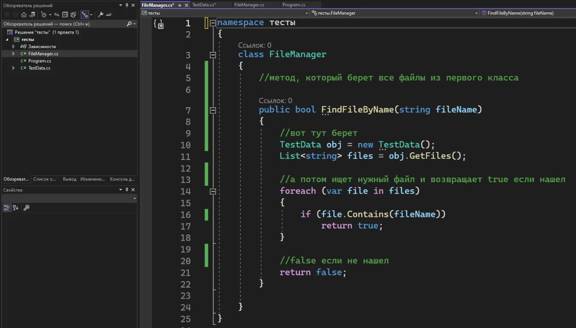Open the FindFileByName member dropdown
Screen dimensions: 576x328
point(528,13)
